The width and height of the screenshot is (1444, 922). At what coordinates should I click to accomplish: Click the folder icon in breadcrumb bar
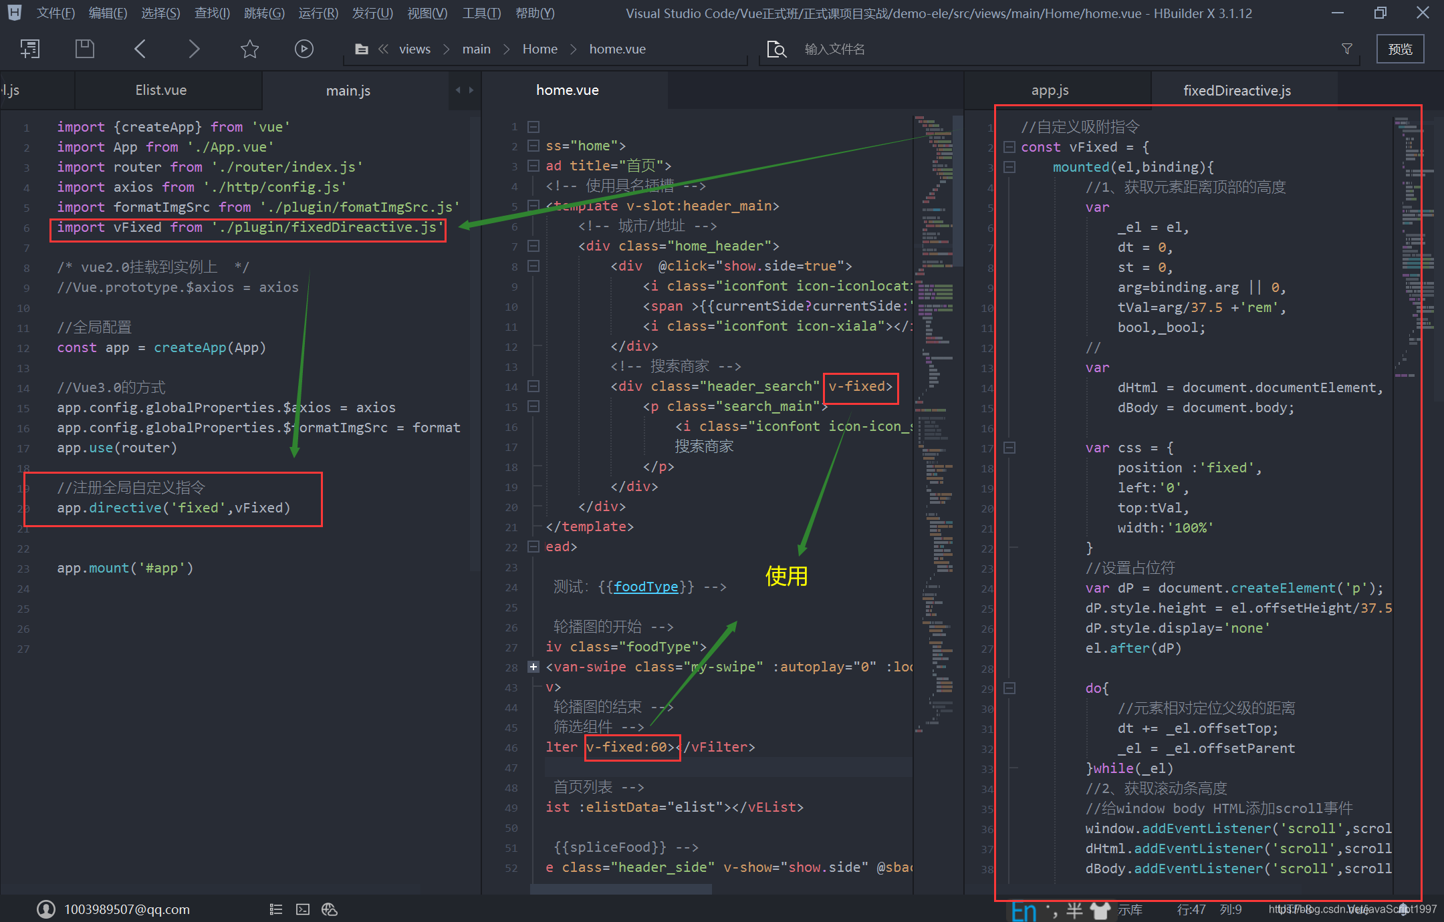(x=362, y=49)
